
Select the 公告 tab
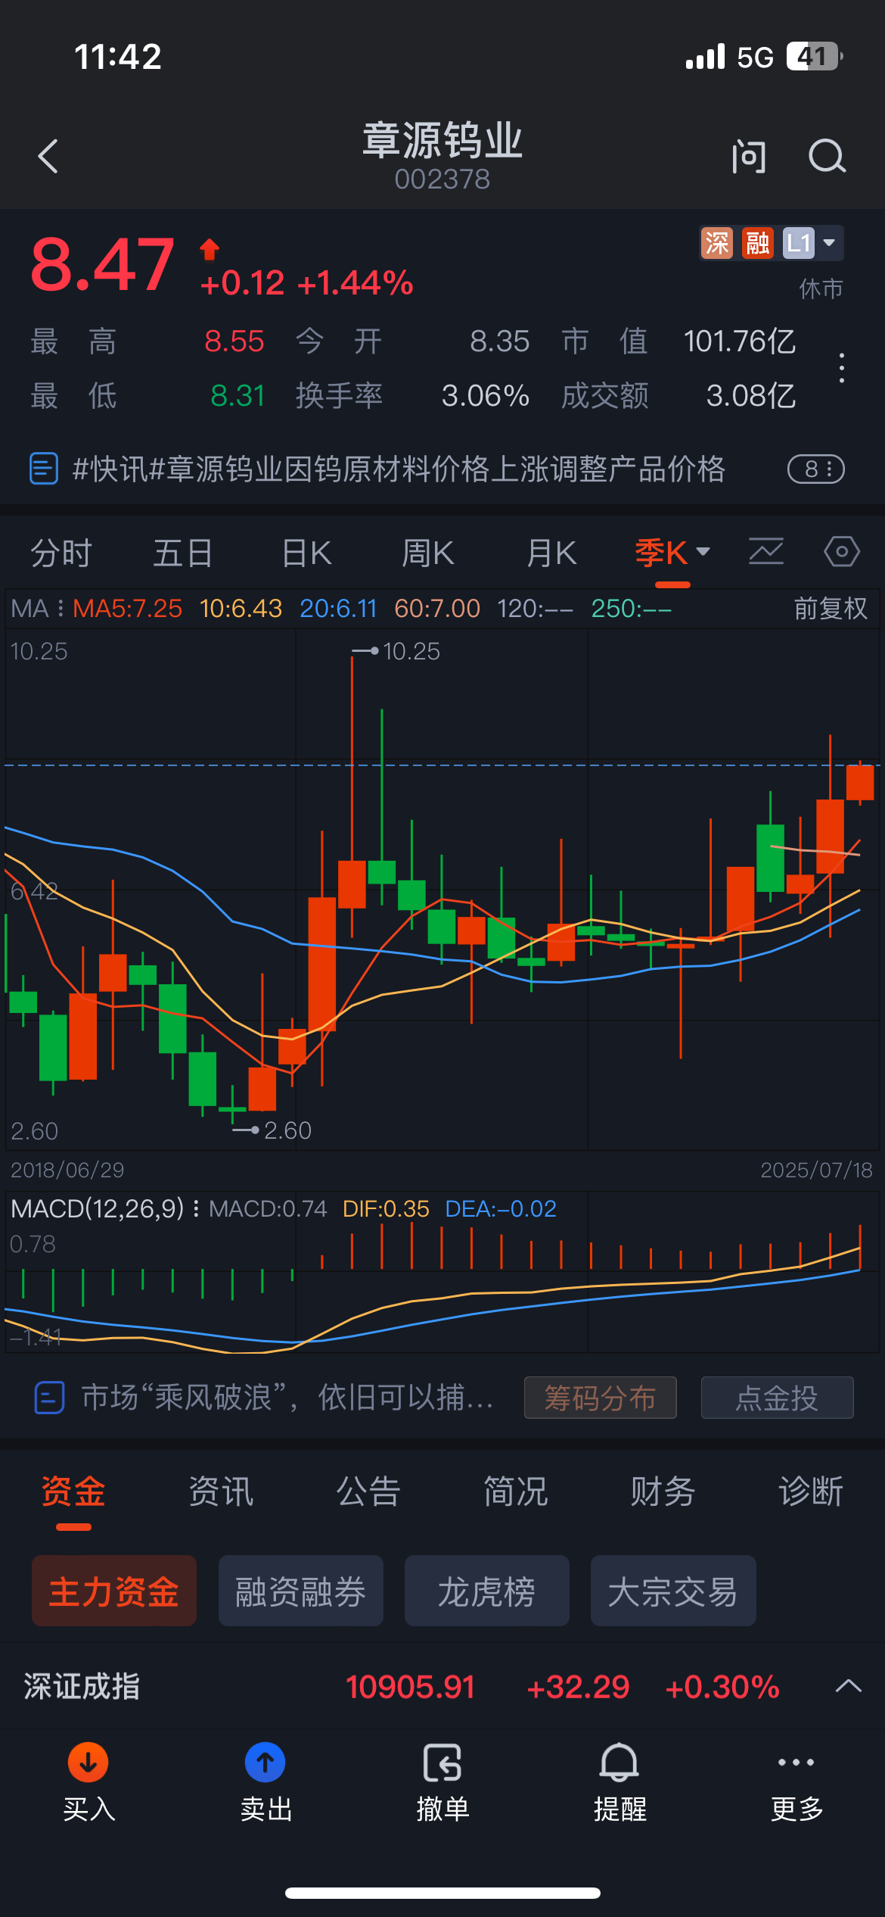point(368,1492)
